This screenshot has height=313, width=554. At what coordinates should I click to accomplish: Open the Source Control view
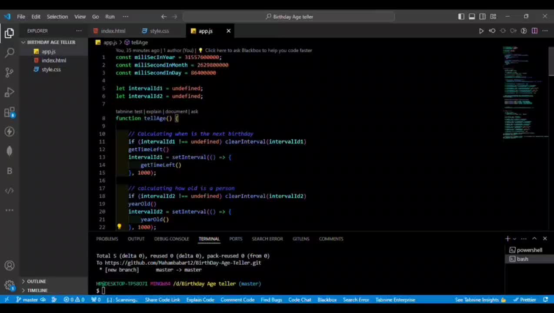point(10,72)
